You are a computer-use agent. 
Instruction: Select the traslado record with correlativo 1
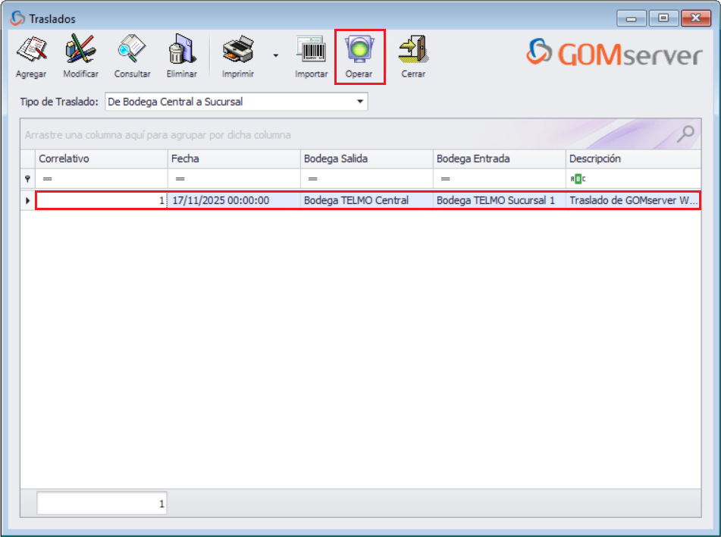click(303, 199)
